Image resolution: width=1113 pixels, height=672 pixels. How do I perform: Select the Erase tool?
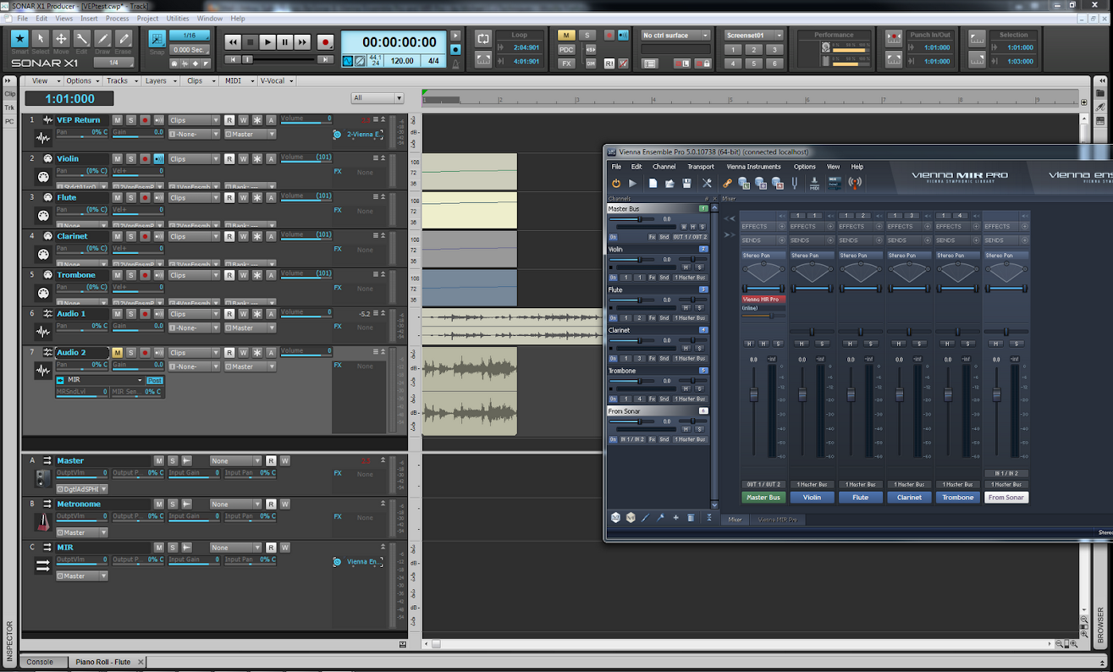coord(124,39)
